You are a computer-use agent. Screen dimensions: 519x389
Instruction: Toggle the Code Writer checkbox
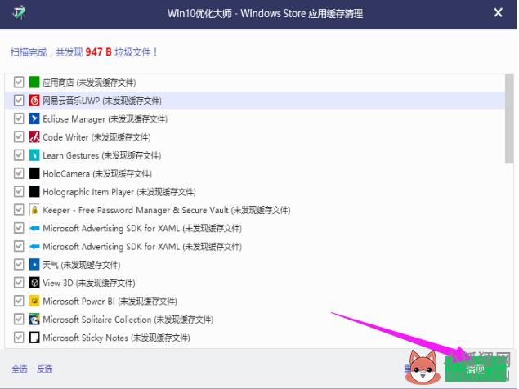coord(19,136)
